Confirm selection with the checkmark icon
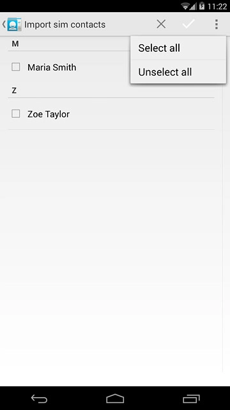The height and width of the screenshot is (410, 230). [188, 24]
